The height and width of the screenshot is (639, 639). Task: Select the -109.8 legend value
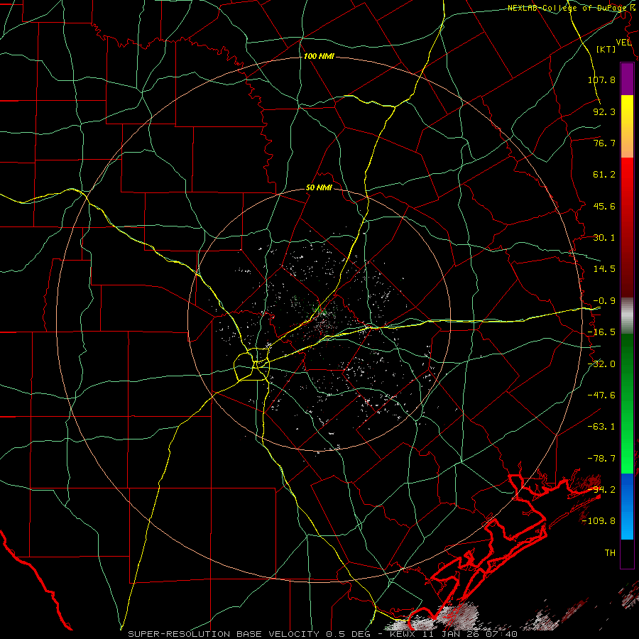[x=599, y=521]
